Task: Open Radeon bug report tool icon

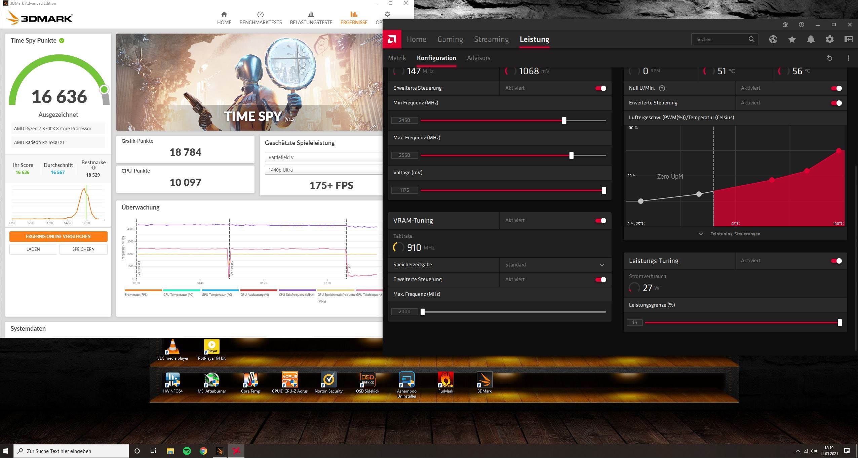Action: pos(785,25)
